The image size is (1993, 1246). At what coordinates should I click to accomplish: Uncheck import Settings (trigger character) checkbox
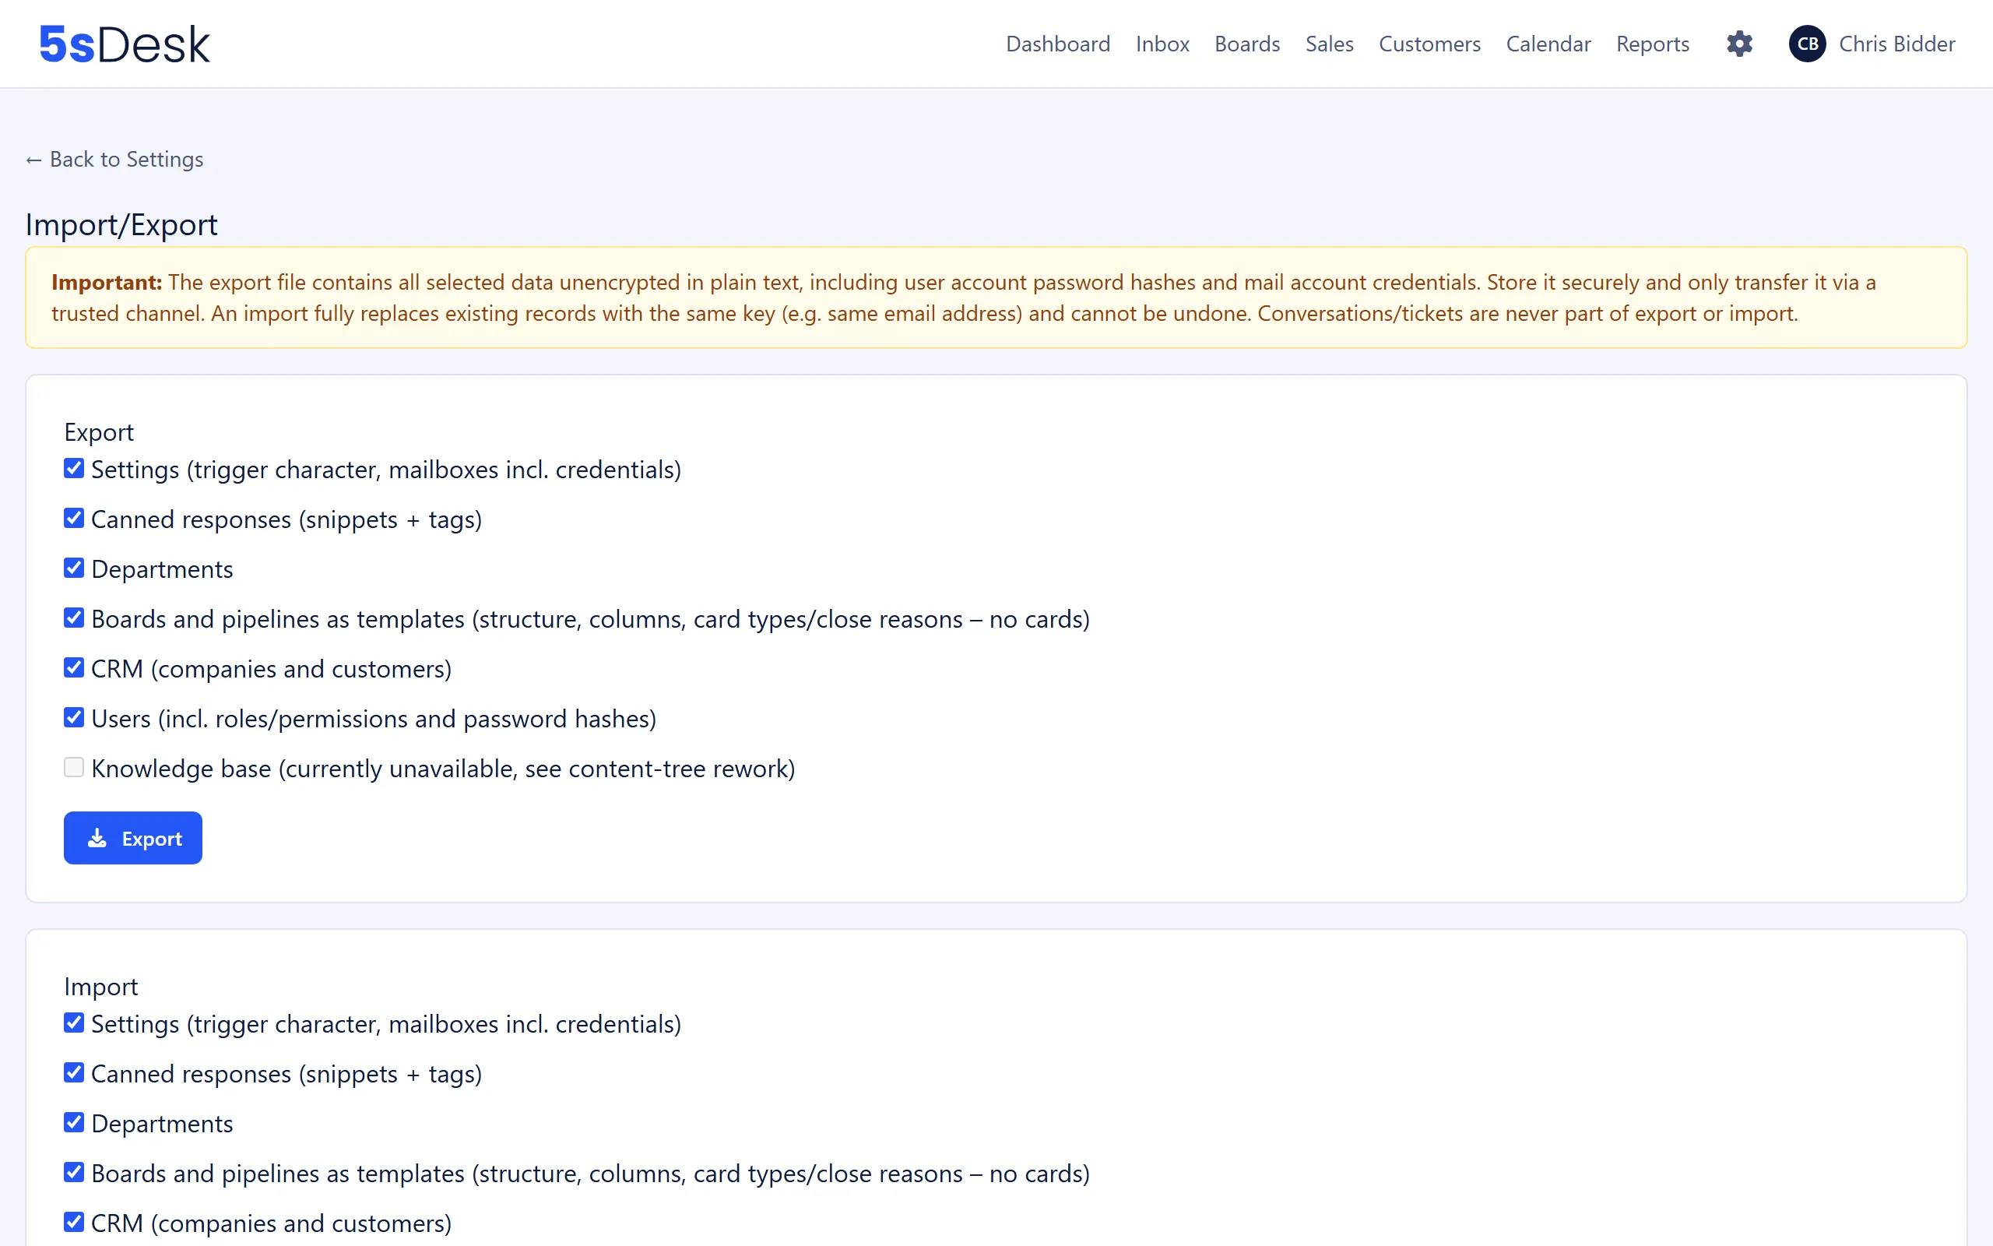point(74,1022)
